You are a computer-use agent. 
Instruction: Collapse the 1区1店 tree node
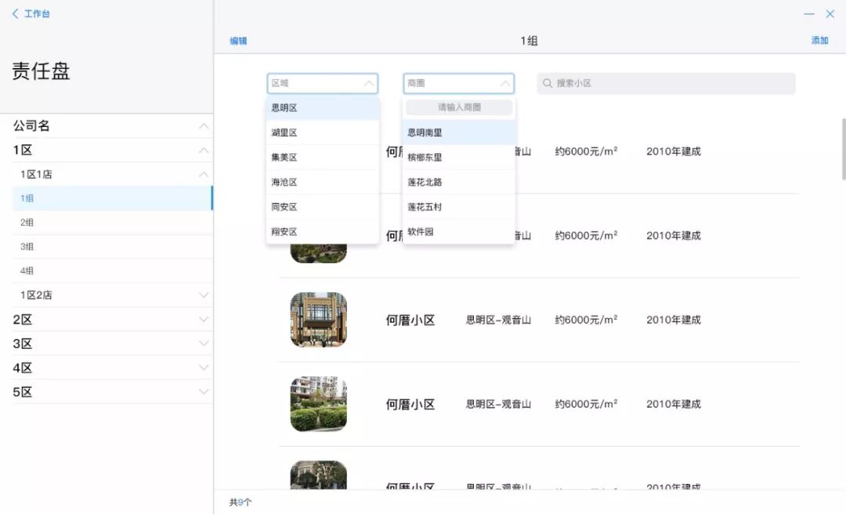(x=204, y=175)
